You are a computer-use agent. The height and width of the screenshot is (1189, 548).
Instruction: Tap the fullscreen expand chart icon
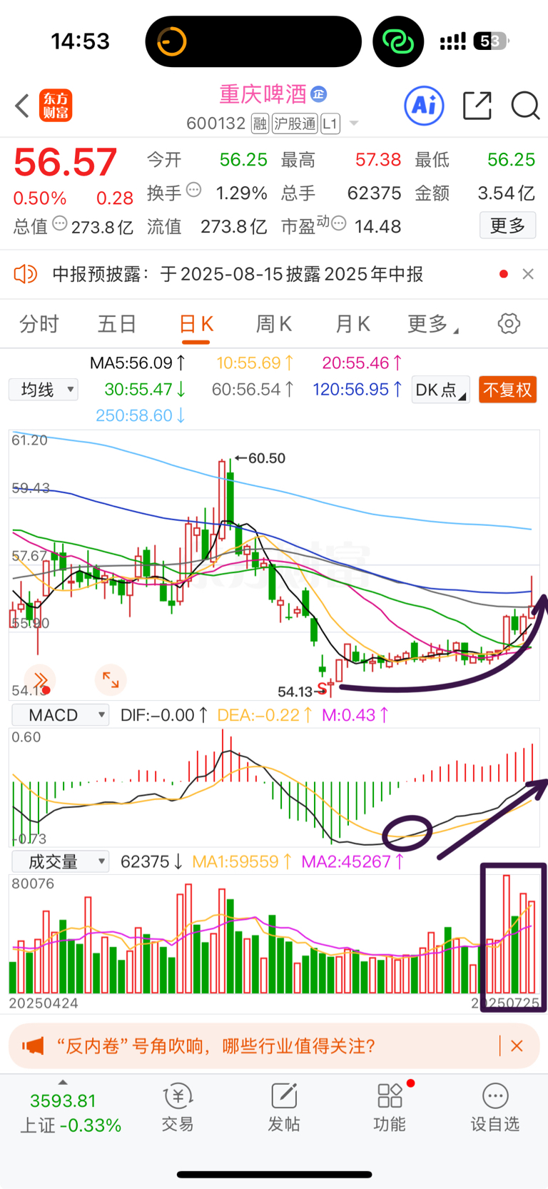click(111, 679)
